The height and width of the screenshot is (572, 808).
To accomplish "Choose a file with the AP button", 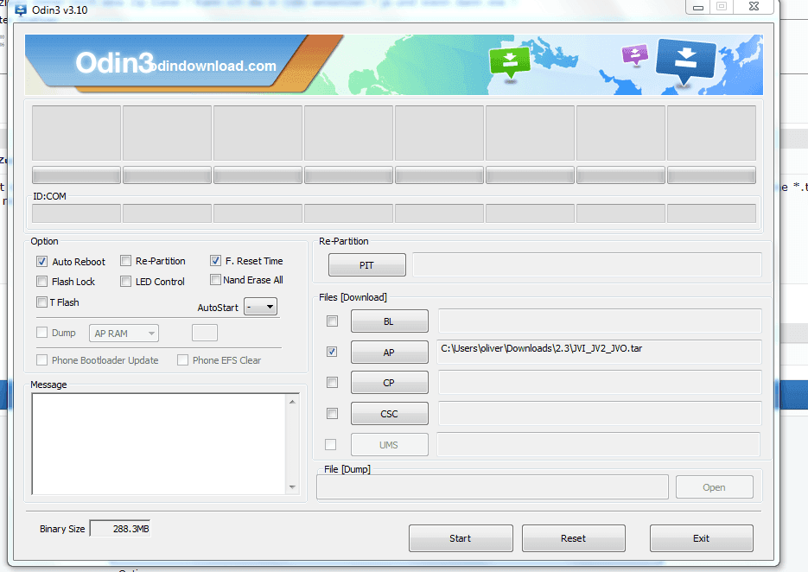I will tap(390, 352).
